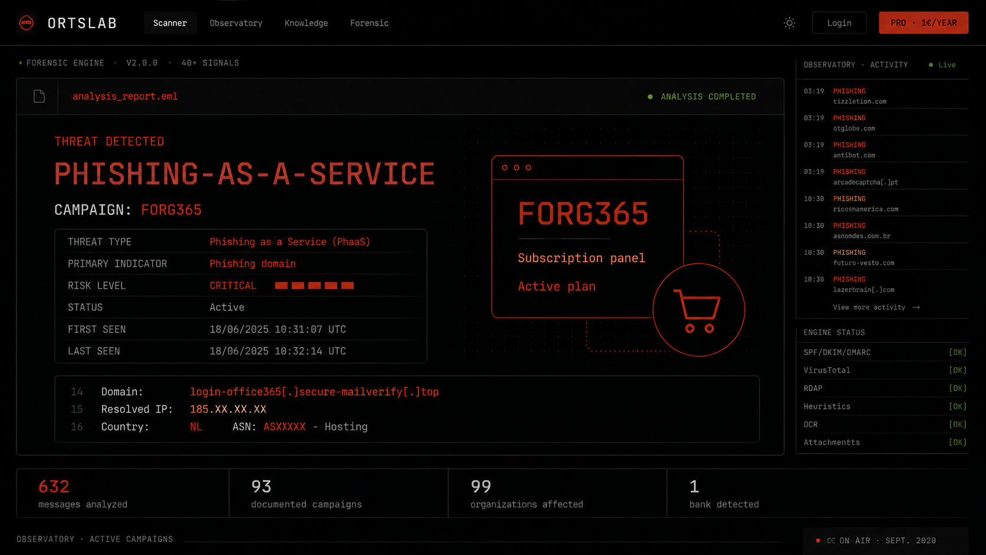Open the futuro-vesto.com phishing entry
986x555 pixels.
click(x=885, y=258)
